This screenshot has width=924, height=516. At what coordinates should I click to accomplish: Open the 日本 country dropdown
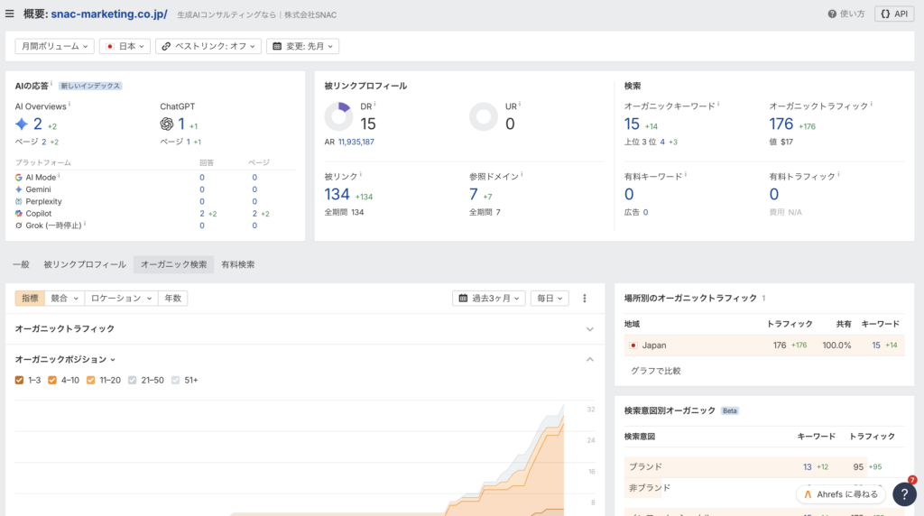125,46
